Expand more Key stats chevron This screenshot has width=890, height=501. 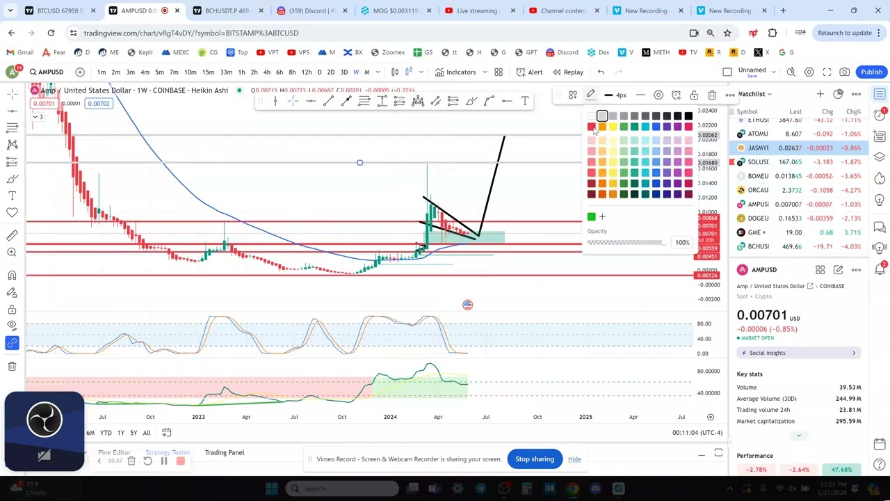click(798, 436)
